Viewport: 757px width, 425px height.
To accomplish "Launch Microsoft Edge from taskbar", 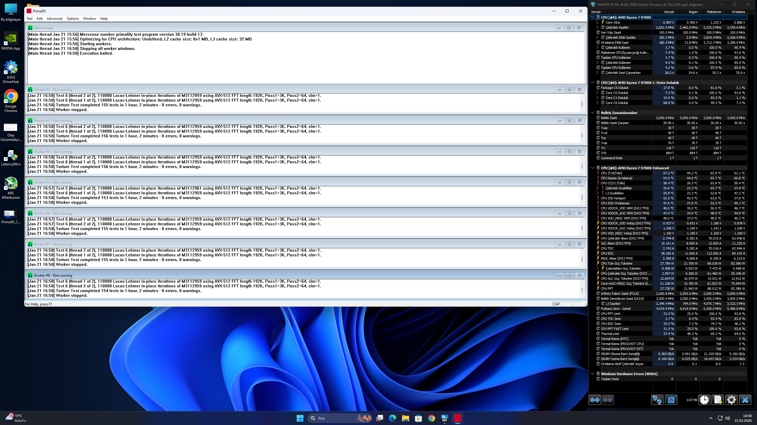I will coord(393,418).
